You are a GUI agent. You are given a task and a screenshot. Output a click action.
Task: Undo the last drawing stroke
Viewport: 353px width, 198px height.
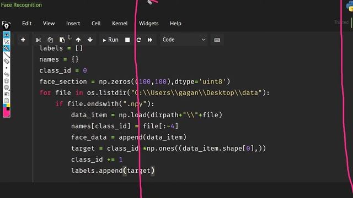tap(7, 74)
